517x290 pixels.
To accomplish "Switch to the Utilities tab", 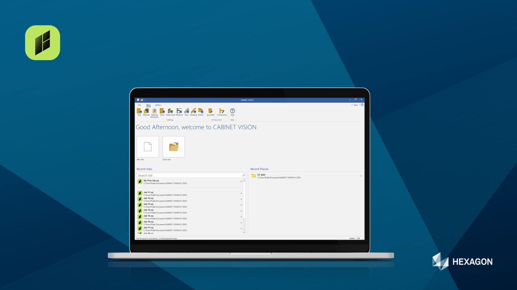I will 158,105.
